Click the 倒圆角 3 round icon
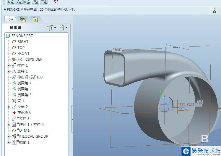The height and width of the screenshot is (156, 221). pyautogui.click(x=14, y=95)
